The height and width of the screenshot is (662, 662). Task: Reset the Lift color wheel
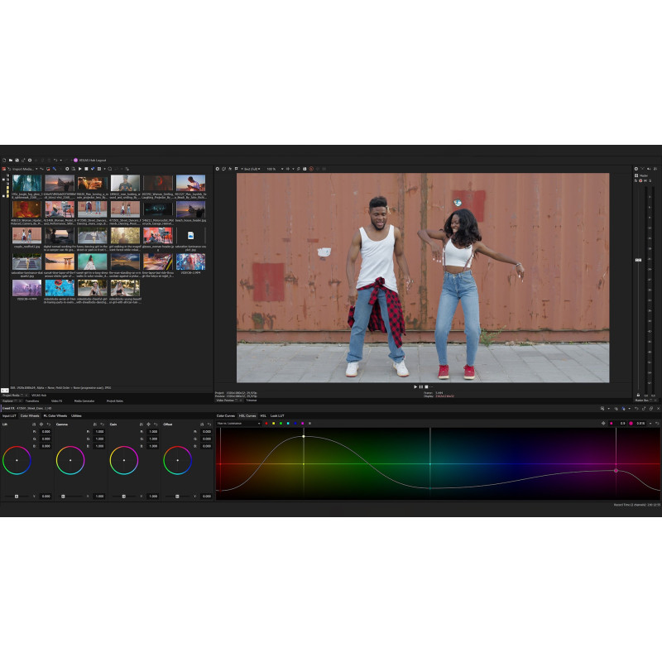[x=50, y=424]
